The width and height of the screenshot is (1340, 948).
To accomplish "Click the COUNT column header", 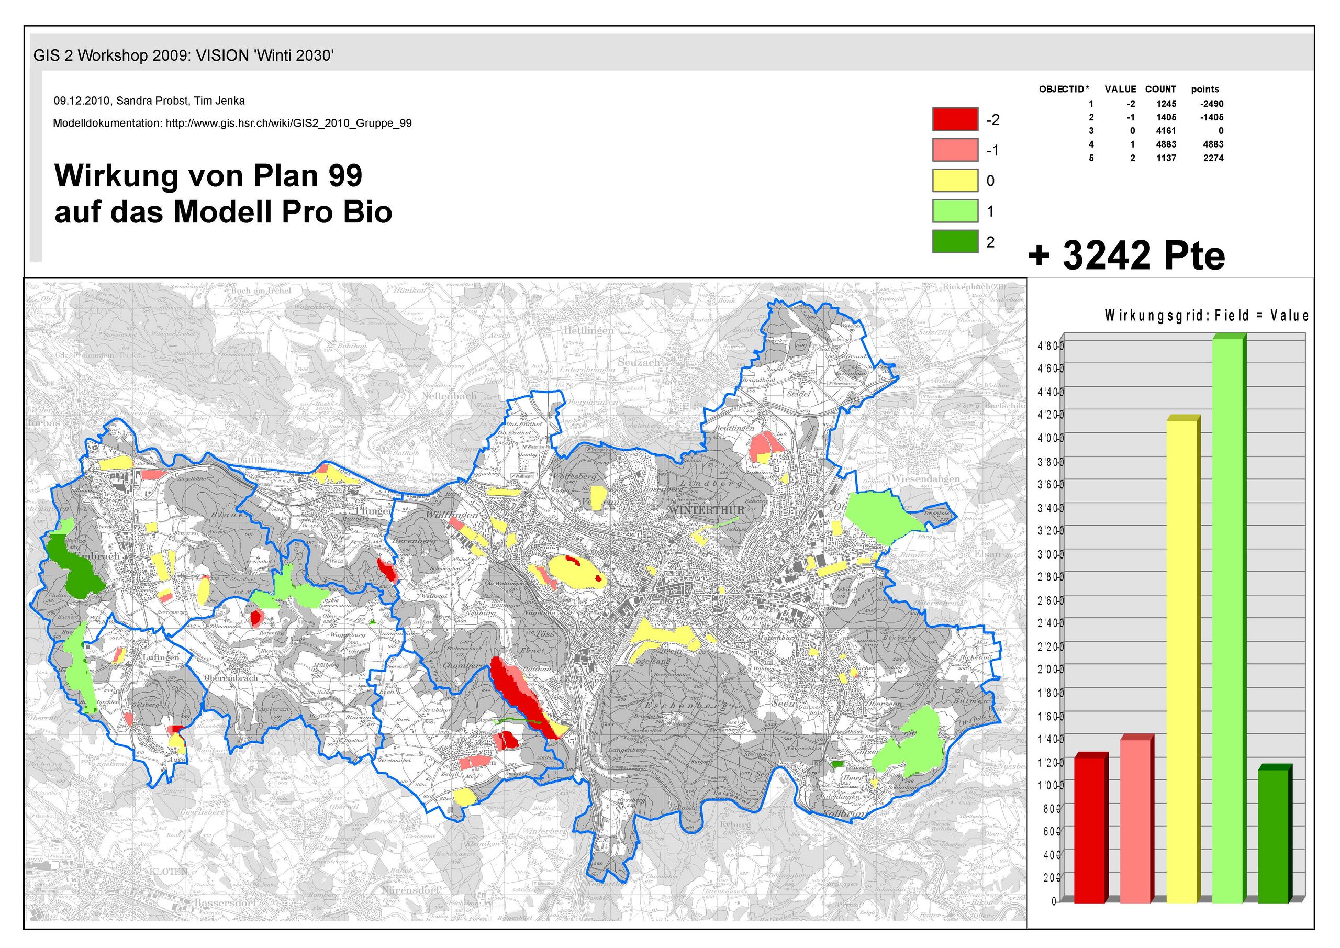I will point(1160,90).
